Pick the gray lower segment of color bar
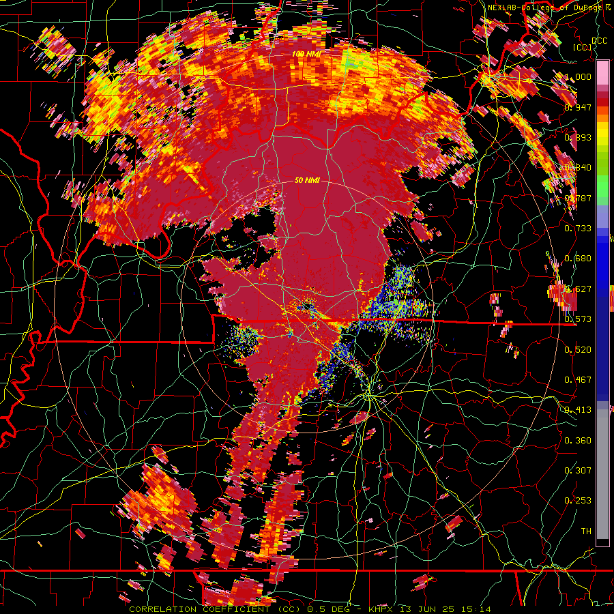Screen dimensions: 614x614 [x=602, y=474]
